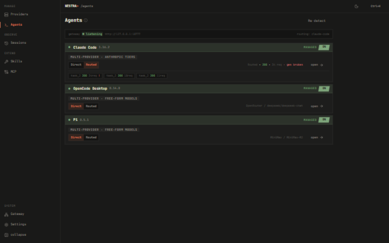Click the "MiniMax / MiniMax-M2" model text

(286, 137)
